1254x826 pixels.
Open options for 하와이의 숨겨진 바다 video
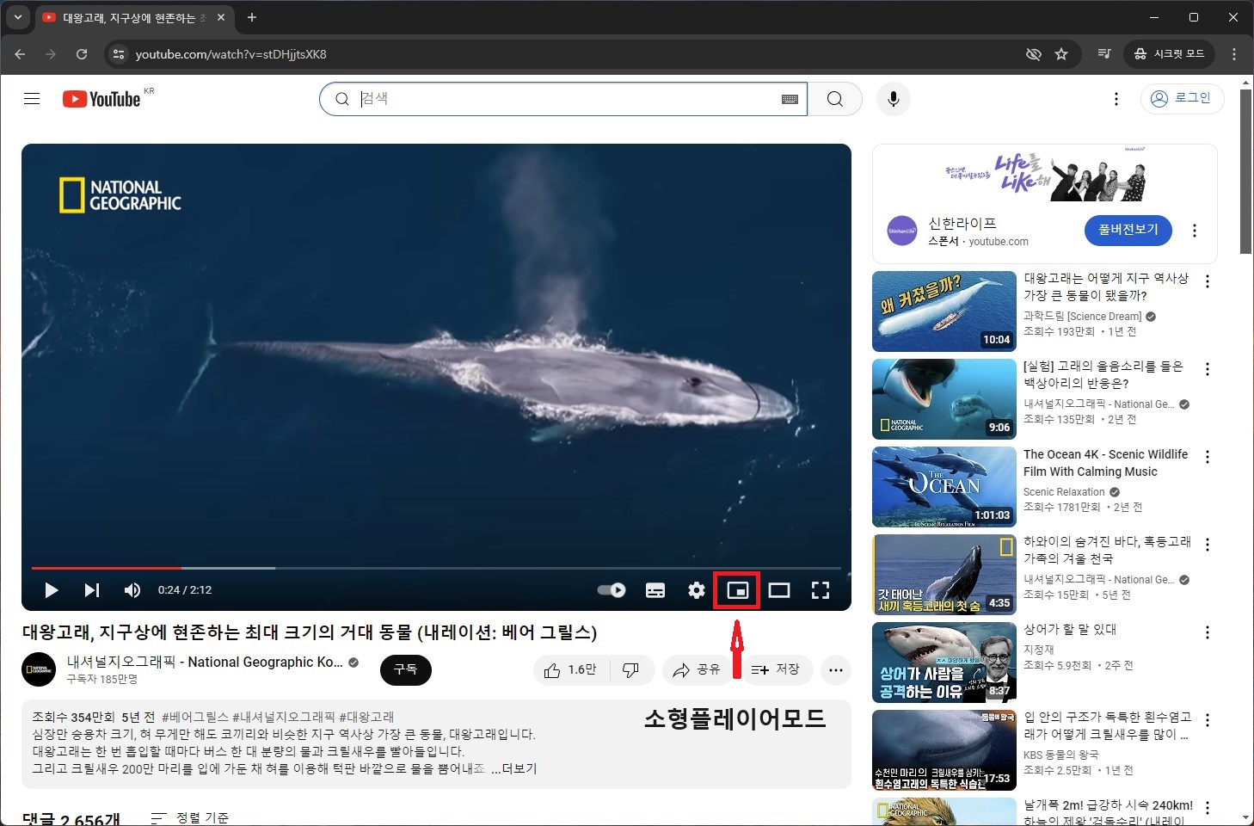pyautogui.click(x=1208, y=545)
